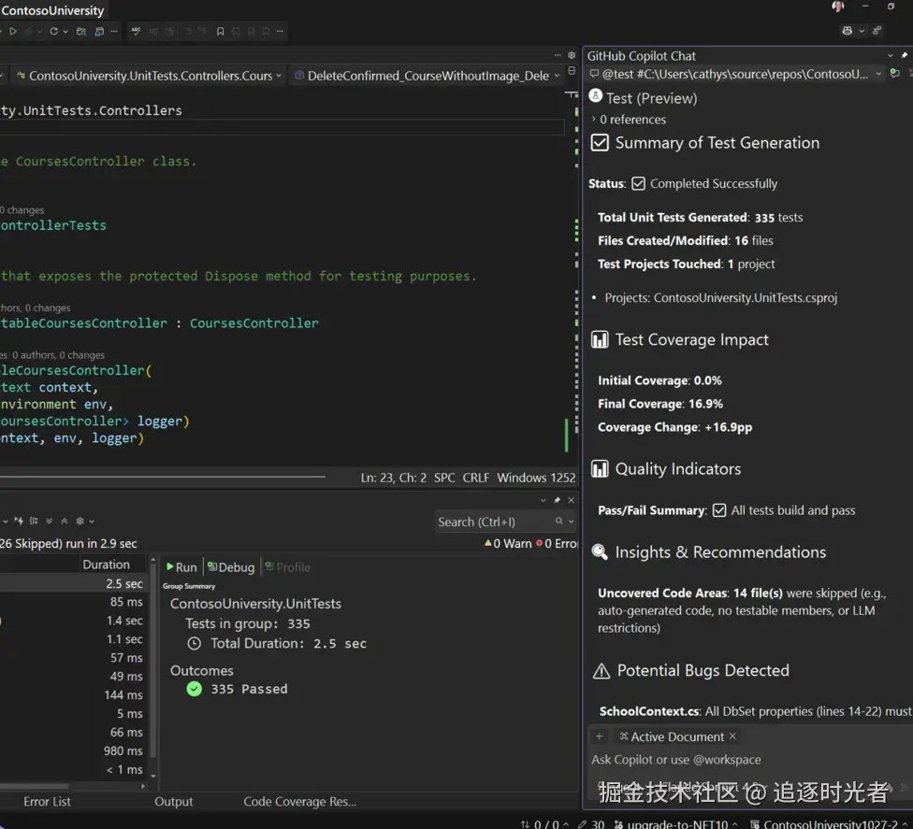Expand the 0 references section
This screenshot has height=829, width=913.
click(x=593, y=120)
